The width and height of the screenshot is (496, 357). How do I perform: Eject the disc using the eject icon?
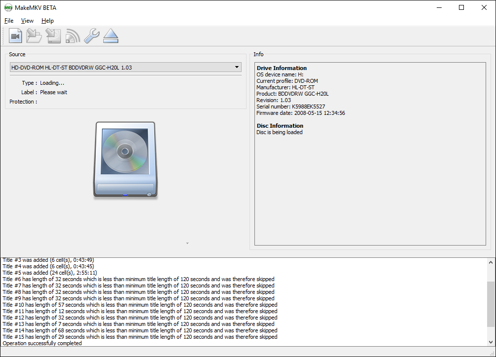pyautogui.click(x=111, y=36)
